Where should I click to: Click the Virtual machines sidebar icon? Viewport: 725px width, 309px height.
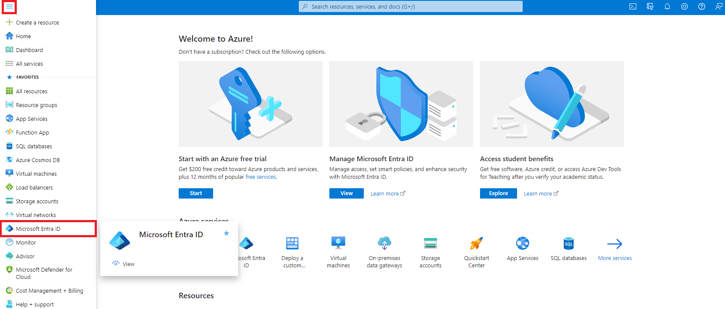(x=9, y=173)
